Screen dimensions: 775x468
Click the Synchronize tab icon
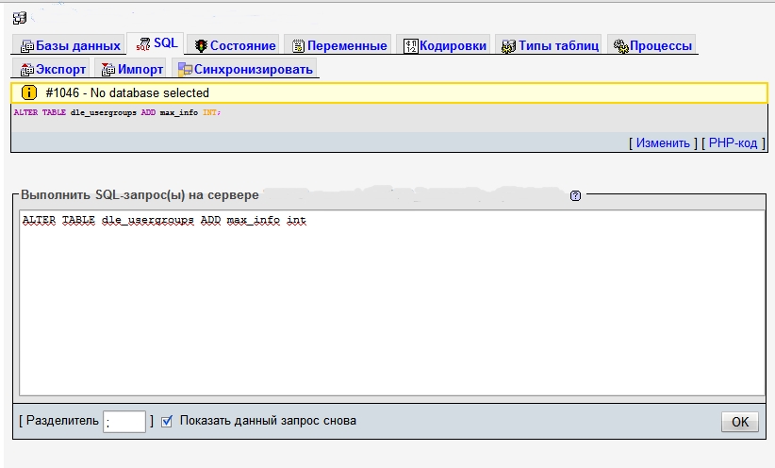coord(185,70)
